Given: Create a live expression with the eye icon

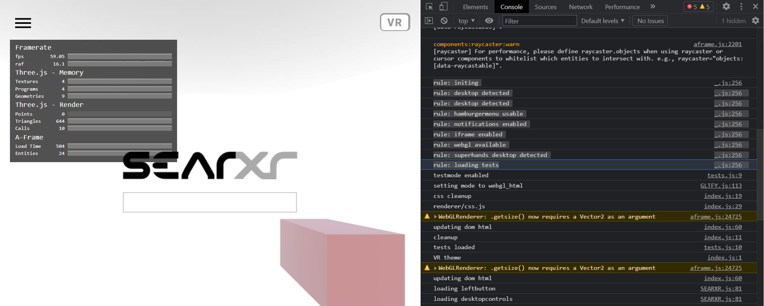Looking at the screenshot, I should [x=489, y=21].
